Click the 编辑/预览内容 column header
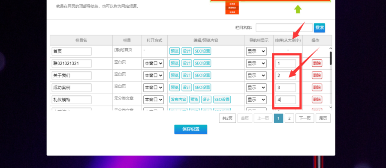 (x=206, y=40)
